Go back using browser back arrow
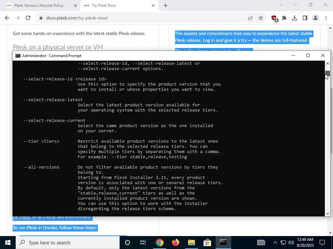Viewport: 333px width, 249px height. [x=7, y=18]
